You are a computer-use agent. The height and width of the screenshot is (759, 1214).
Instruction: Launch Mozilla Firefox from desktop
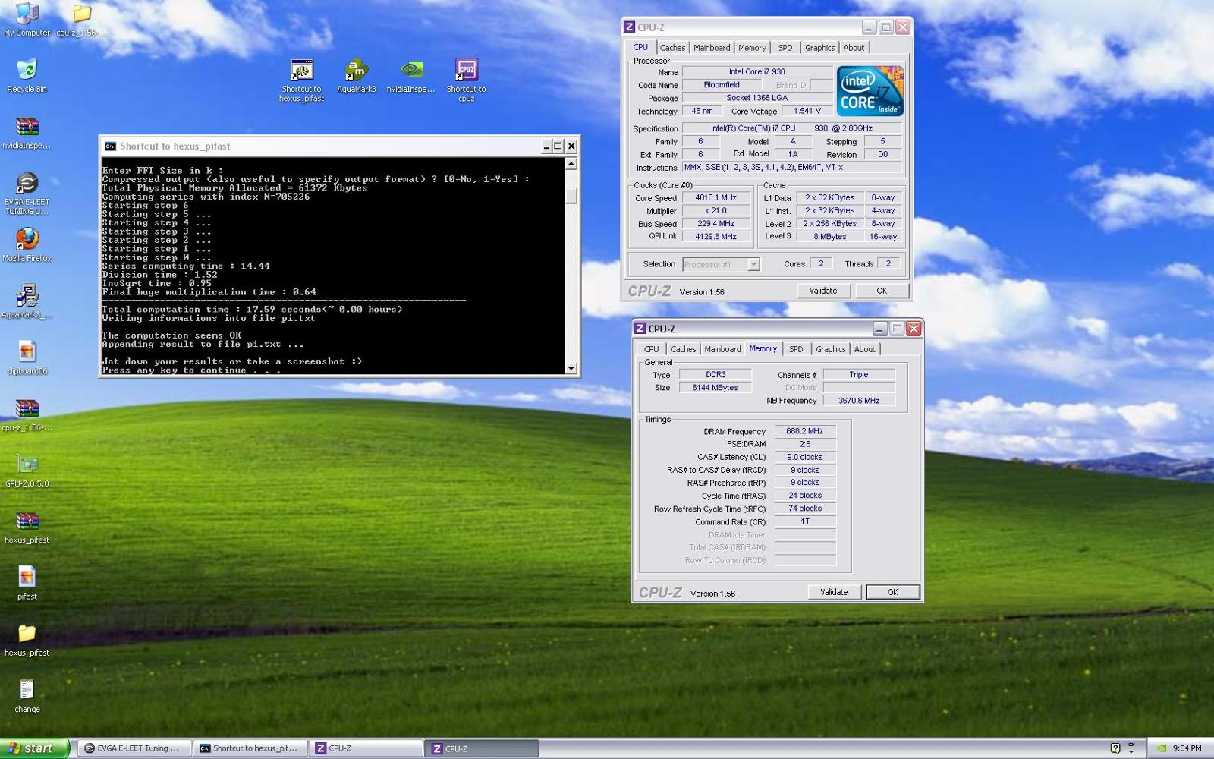[x=27, y=245]
